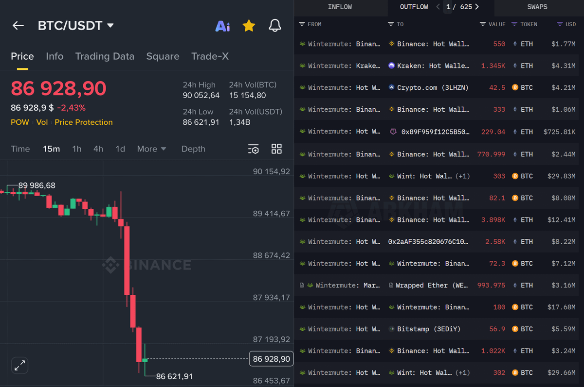584x387 pixels.
Task: Click the 3.898K ETH value
Action: 493,219
